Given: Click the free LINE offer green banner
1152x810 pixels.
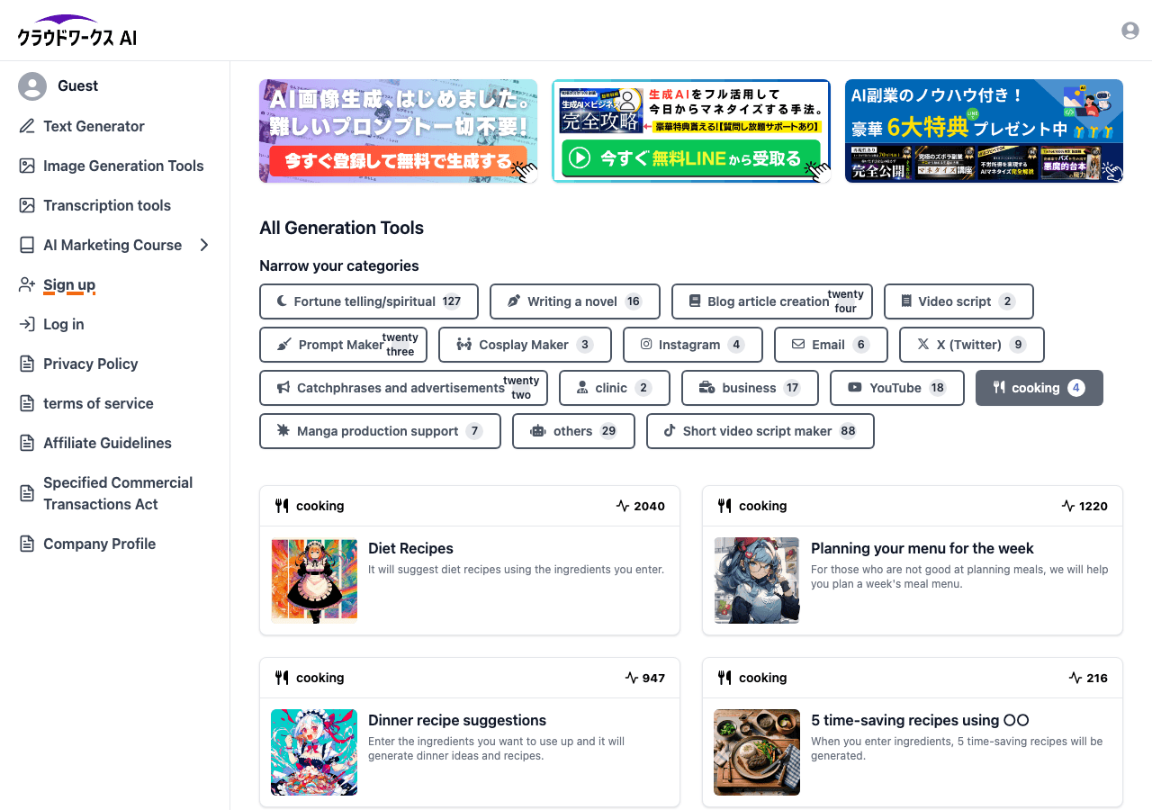Looking at the screenshot, I should (691, 131).
